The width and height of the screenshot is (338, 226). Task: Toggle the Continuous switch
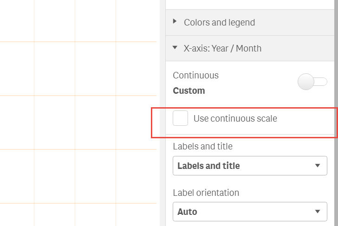pyautogui.click(x=312, y=82)
